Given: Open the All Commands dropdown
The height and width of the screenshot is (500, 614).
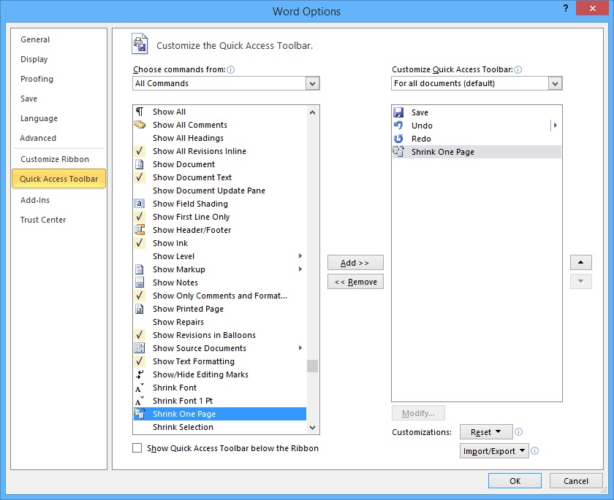Looking at the screenshot, I should coord(313,83).
